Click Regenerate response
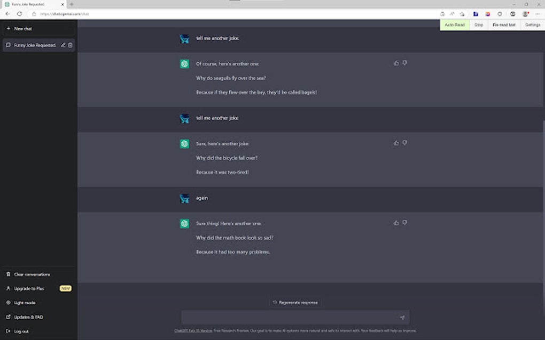 click(295, 302)
